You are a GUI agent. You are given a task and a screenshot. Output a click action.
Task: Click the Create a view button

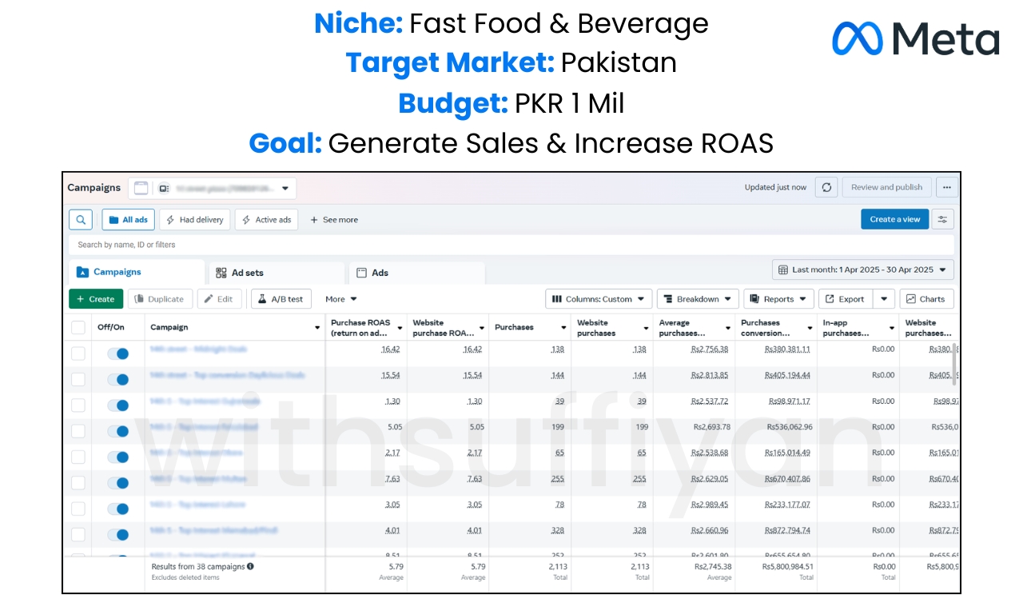point(894,220)
